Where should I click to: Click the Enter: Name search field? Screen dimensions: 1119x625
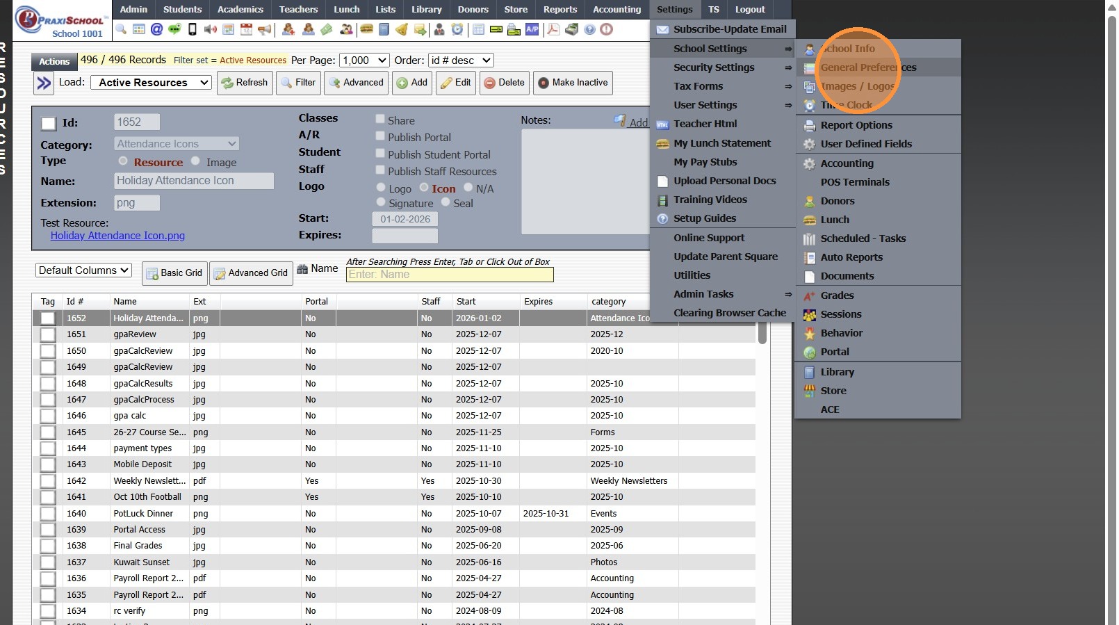(x=450, y=275)
